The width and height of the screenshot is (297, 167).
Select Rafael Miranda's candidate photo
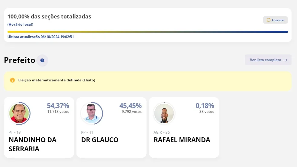(x=164, y=113)
